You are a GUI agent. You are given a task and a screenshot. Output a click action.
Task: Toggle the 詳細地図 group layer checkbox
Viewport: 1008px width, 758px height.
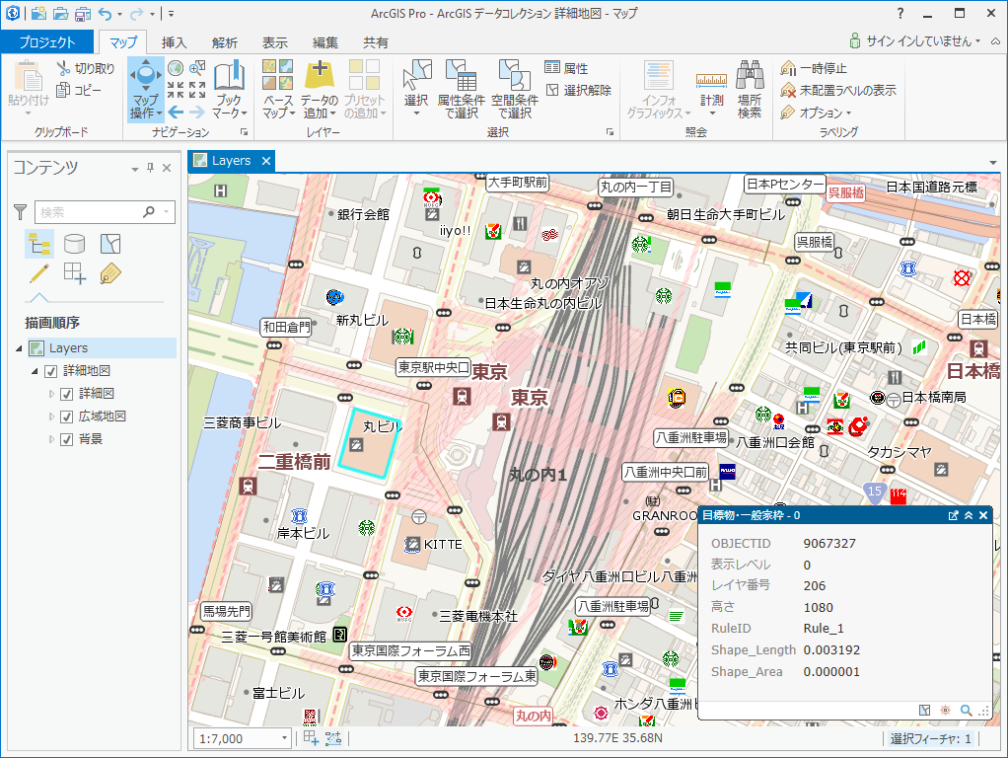tap(50, 371)
